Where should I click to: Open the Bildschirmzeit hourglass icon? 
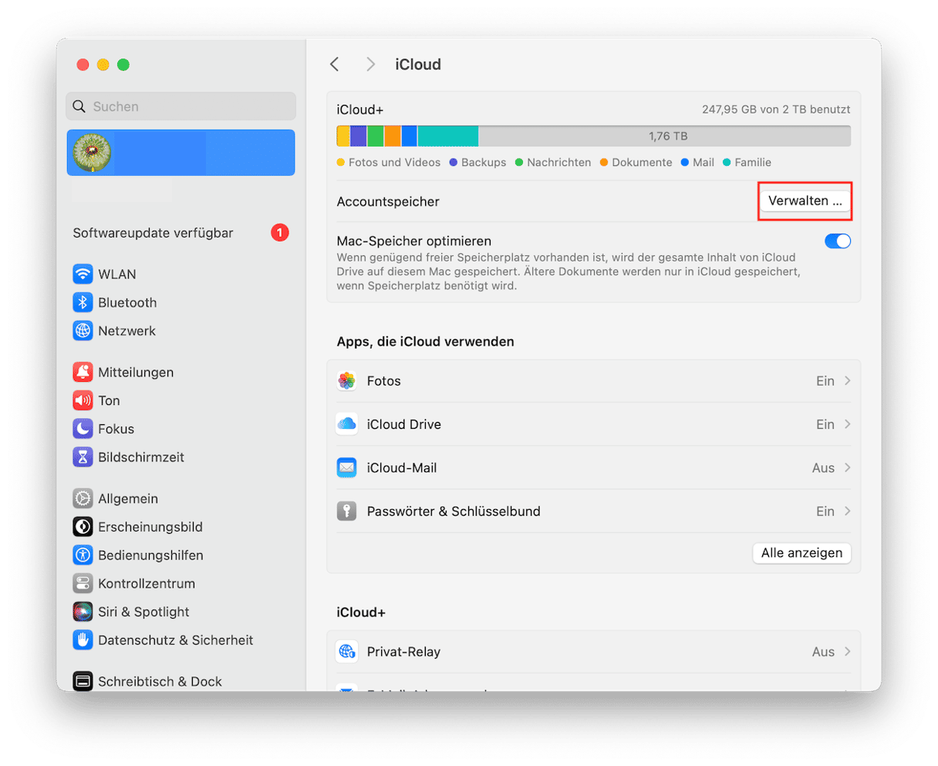(x=83, y=457)
